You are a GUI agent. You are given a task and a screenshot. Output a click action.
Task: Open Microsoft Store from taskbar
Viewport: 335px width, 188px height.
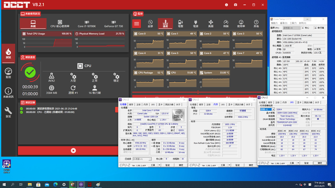coord(38,184)
